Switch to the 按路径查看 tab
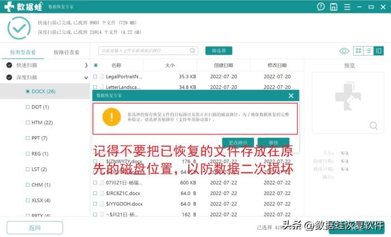391x237 pixels. pos(66,52)
